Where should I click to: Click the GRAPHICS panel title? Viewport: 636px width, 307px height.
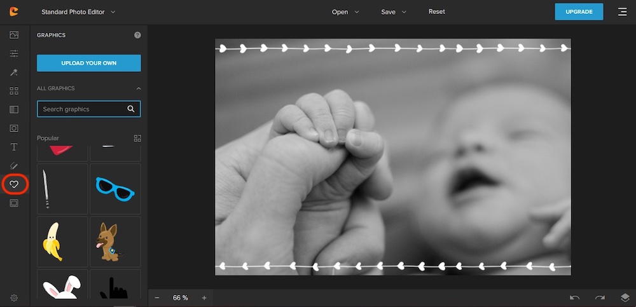51,36
